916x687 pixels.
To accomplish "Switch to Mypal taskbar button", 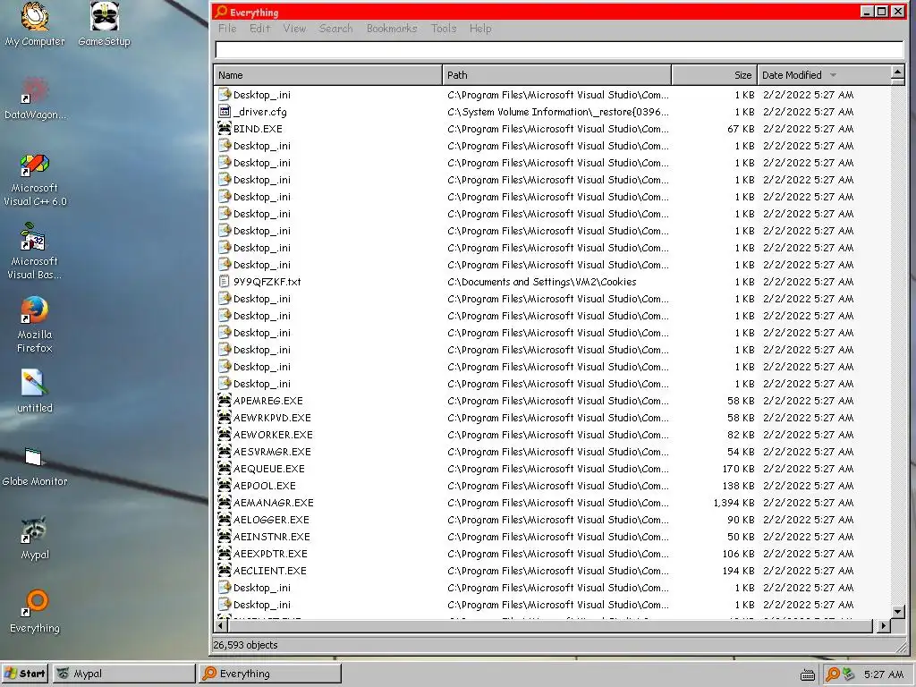I will pos(123,674).
